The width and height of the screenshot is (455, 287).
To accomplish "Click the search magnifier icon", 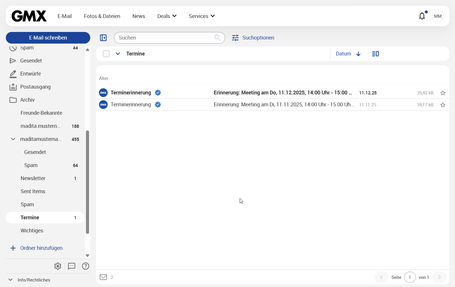I will (x=217, y=37).
